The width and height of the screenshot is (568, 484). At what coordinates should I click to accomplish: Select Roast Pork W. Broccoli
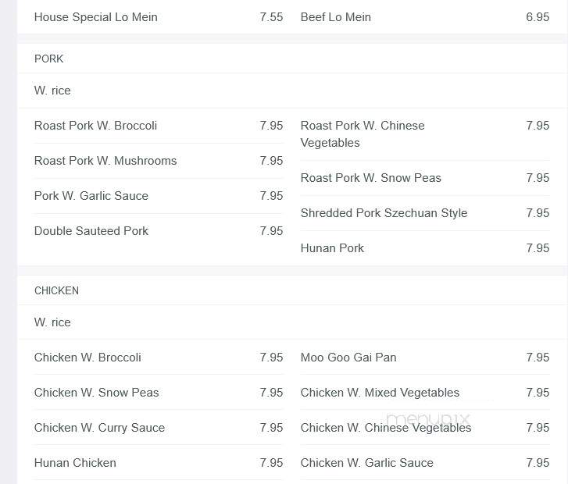tap(95, 126)
